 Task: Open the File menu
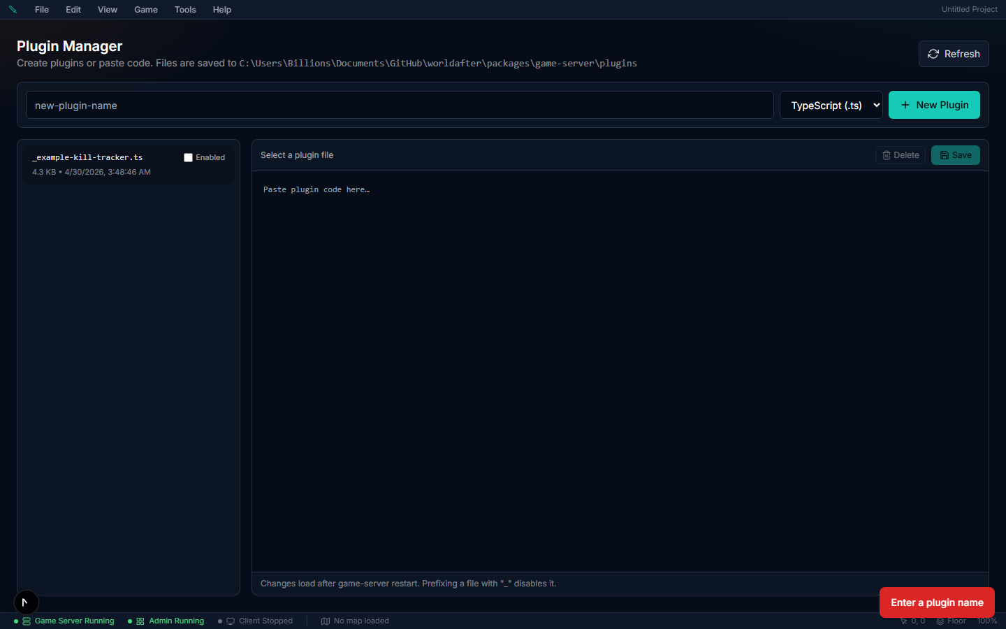42,10
